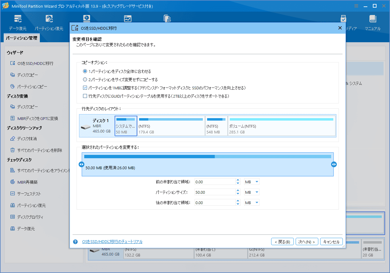Select the (NTFS) 179.4 GB partition block

coord(171,126)
